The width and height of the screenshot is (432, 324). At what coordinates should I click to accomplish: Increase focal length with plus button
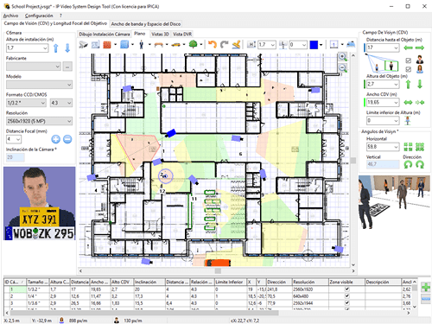[x=55, y=139]
